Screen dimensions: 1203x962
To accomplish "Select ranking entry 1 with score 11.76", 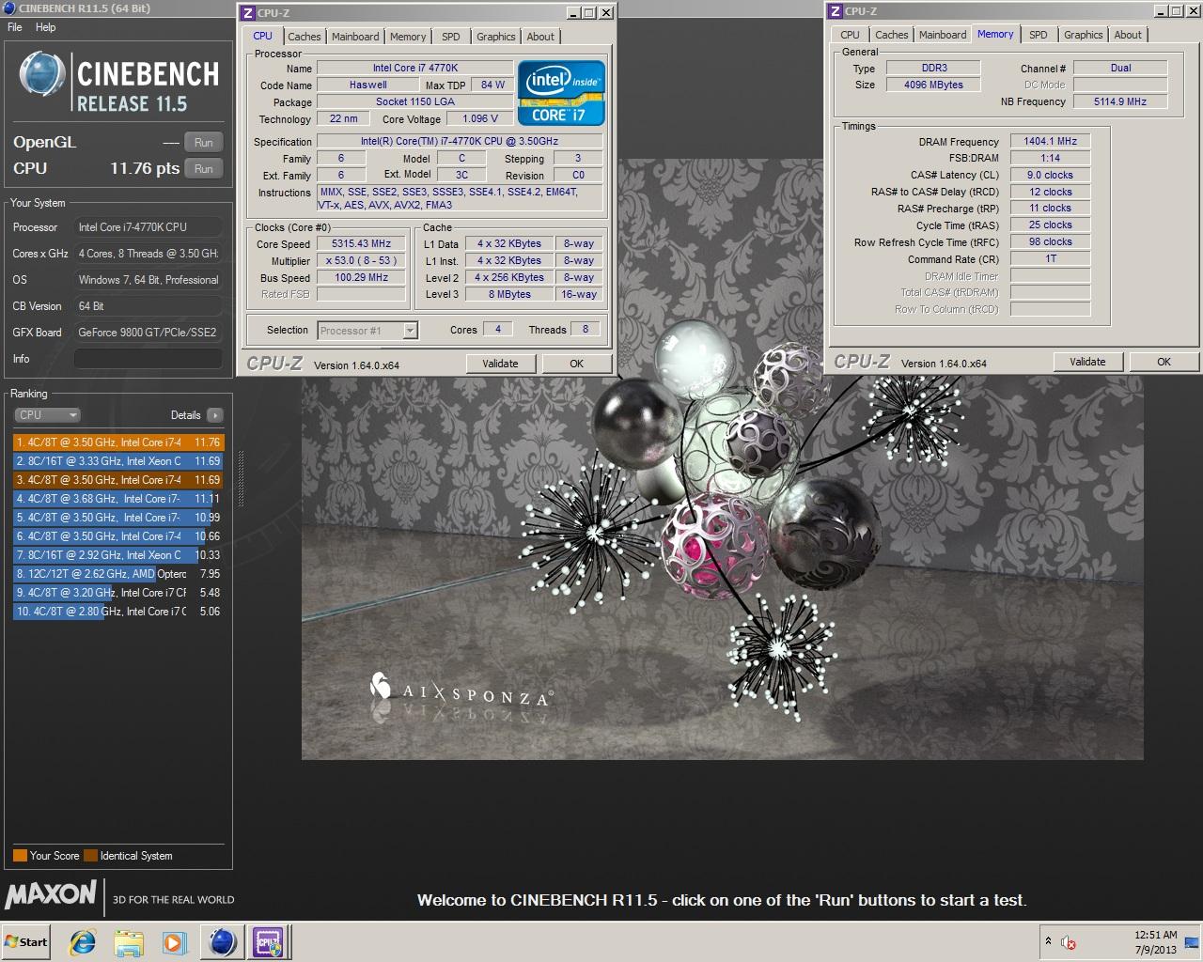I will pos(118,442).
